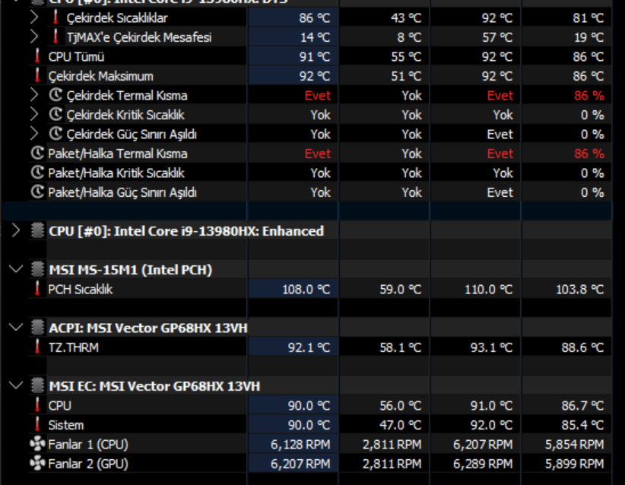Click thermometer icon beside Çekirdek Maksimum
This screenshot has width=625, height=485.
click(37, 75)
